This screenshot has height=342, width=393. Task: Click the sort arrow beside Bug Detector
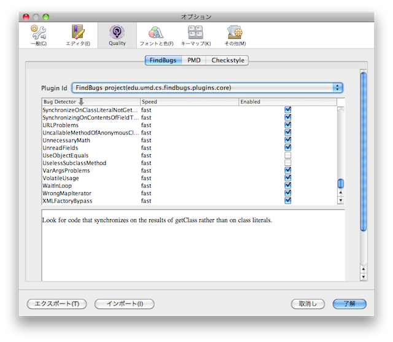(81, 102)
